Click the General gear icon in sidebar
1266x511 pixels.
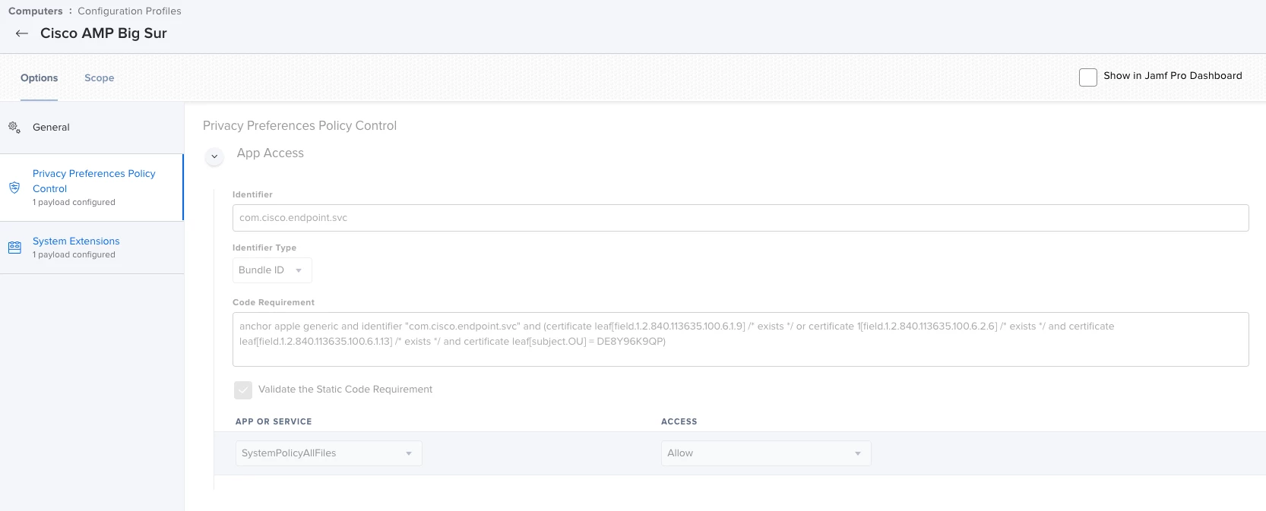pyautogui.click(x=14, y=127)
